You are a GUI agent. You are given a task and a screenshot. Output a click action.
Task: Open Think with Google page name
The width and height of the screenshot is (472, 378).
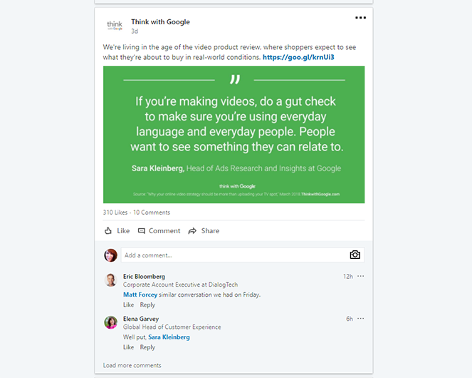click(160, 22)
